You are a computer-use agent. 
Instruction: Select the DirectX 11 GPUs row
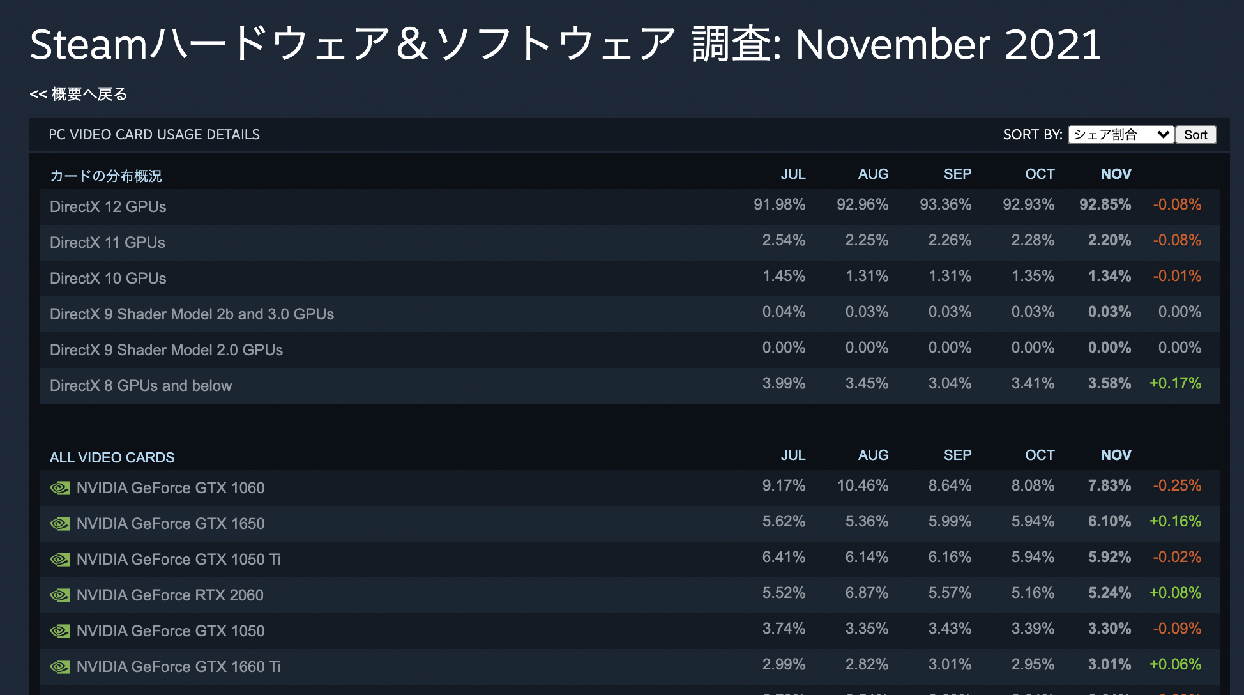[x=107, y=243]
